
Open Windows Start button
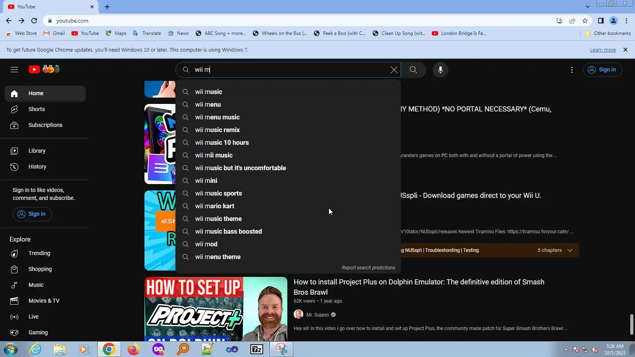(11, 349)
